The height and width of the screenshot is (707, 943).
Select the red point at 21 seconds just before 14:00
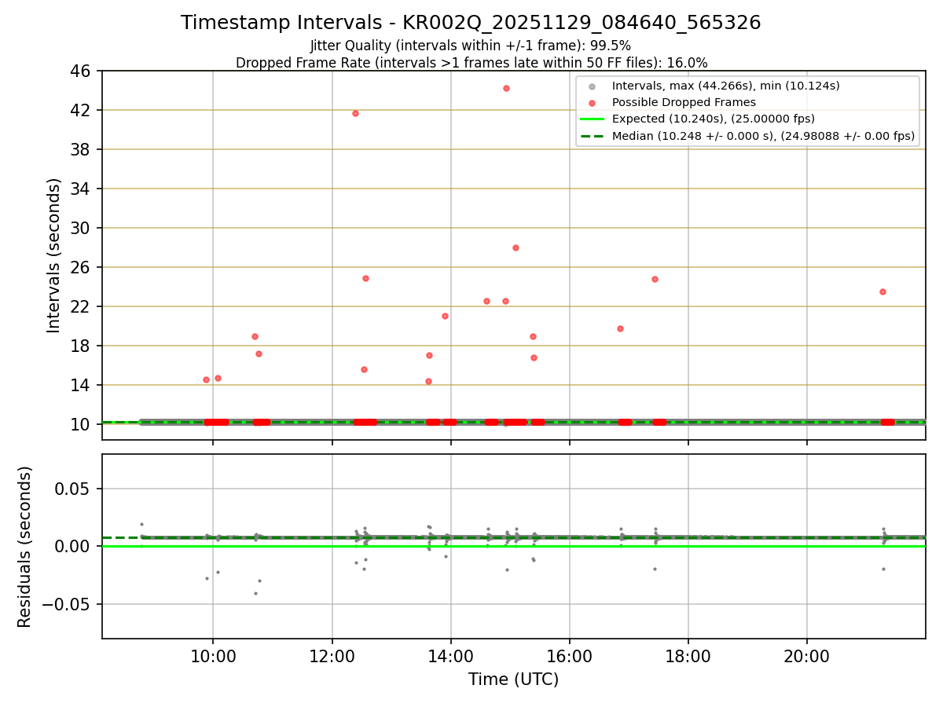coord(445,316)
